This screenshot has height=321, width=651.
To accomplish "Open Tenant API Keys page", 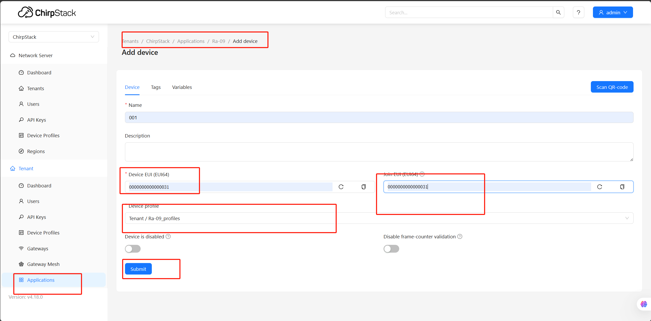I will pos(36,217).
